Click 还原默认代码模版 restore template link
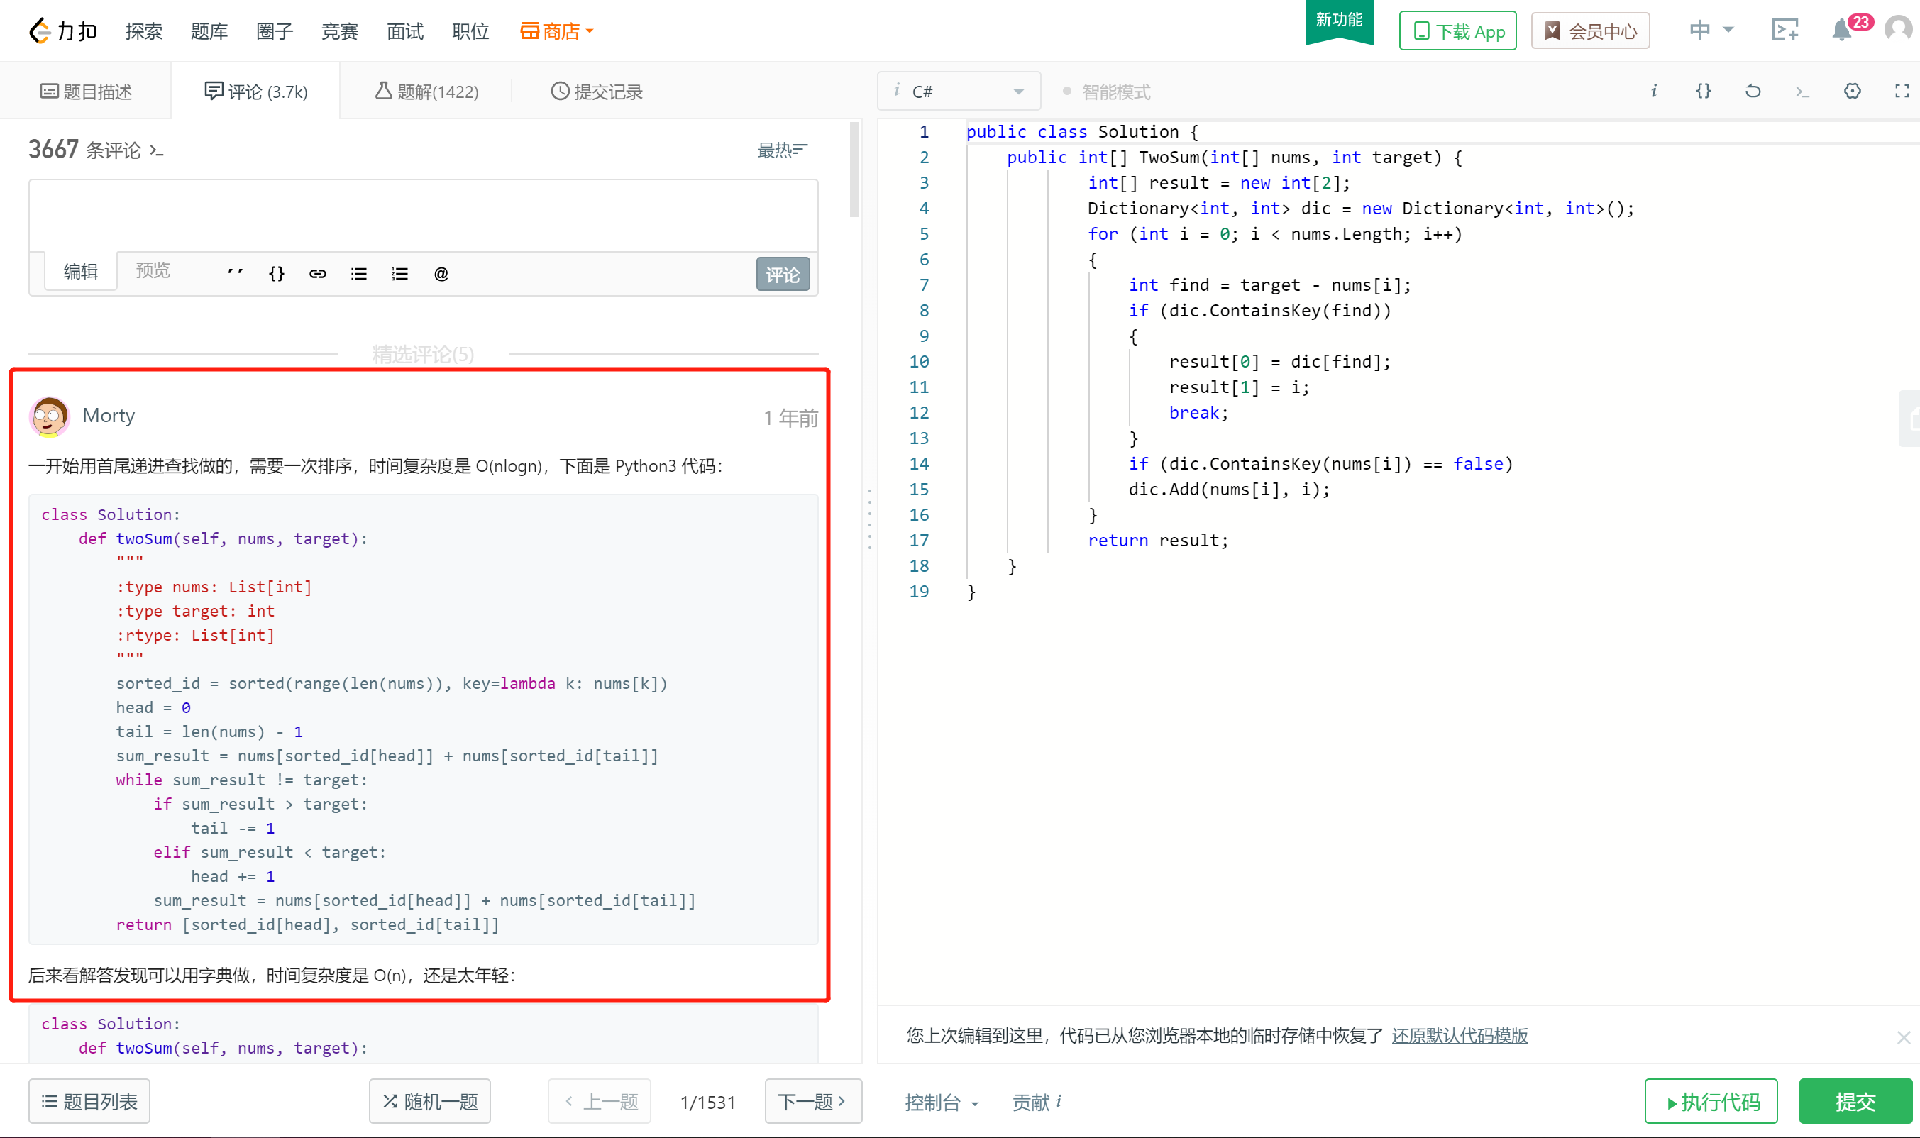 click(1460, 1035)
